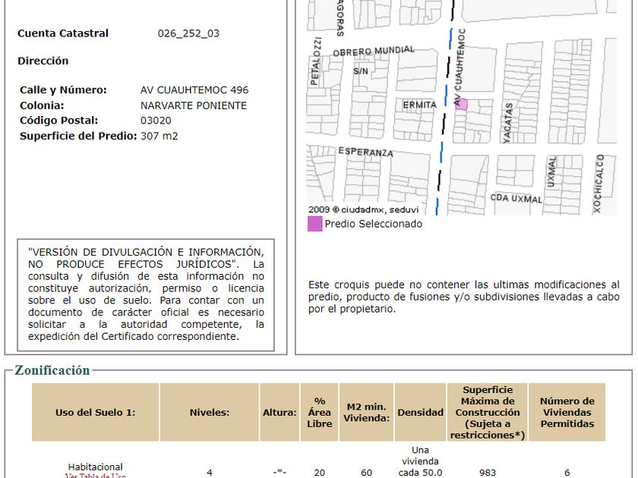Click the Dirección heading

[43, 61]
